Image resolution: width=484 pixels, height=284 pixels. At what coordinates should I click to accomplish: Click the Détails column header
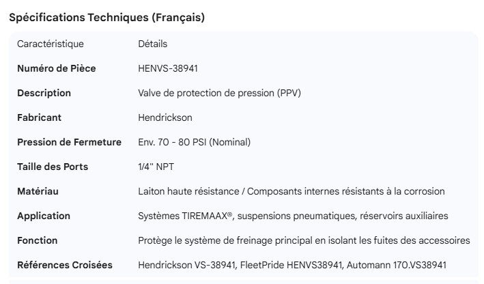[x=152, y=44]
